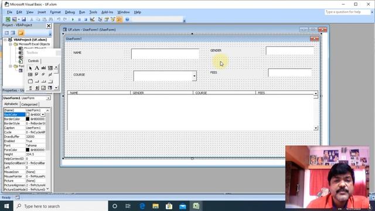
Task: Click the Break pause icon in toolbar
Action: [x=80, y=19]
